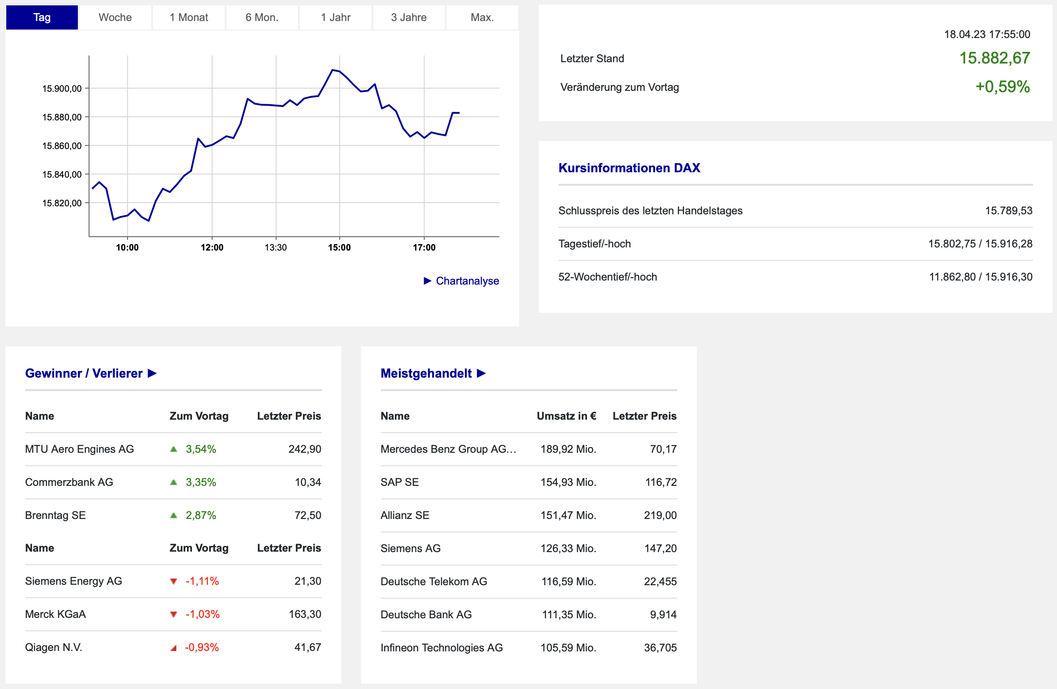Click green up arrow for MTU Aero Engines

point(174,449)
